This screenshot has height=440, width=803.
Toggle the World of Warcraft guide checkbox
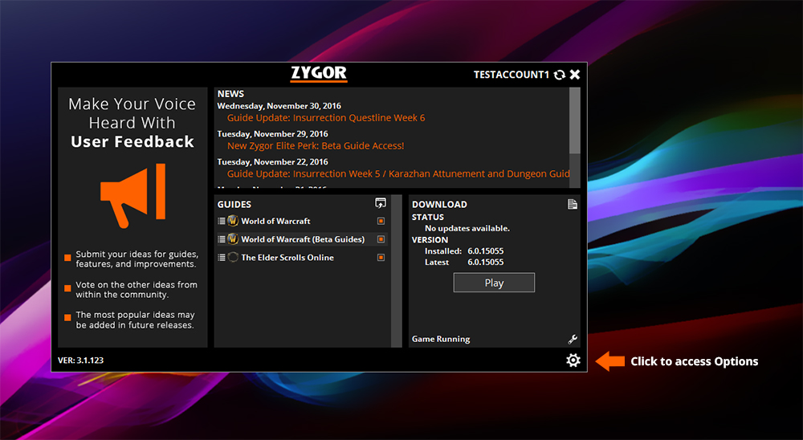(381, 222)
